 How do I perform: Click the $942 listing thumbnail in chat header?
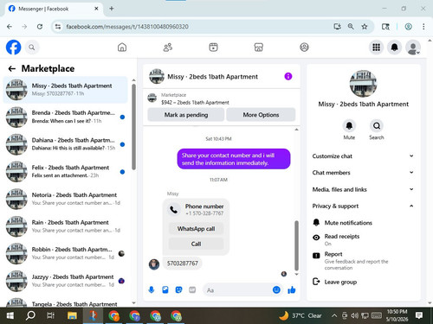pos(152,98)
